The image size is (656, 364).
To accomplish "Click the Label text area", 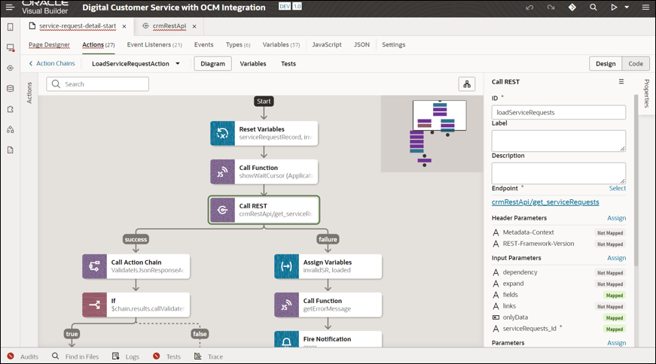I will (x=559, y=141).
